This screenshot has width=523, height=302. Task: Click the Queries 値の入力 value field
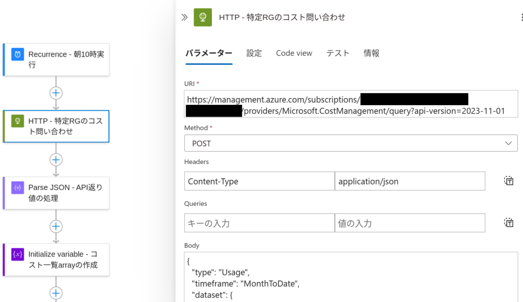click(410, 223)
